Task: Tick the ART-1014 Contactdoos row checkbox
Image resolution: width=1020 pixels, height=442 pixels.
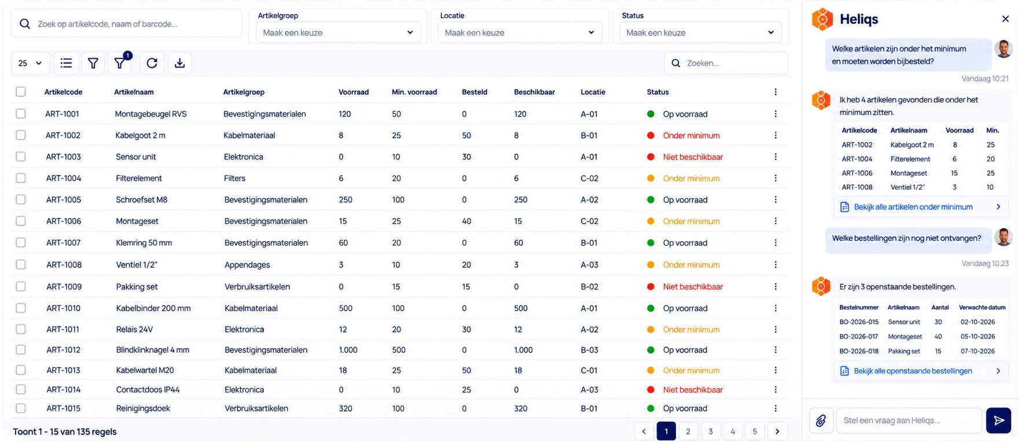Action: click(21, 389)
